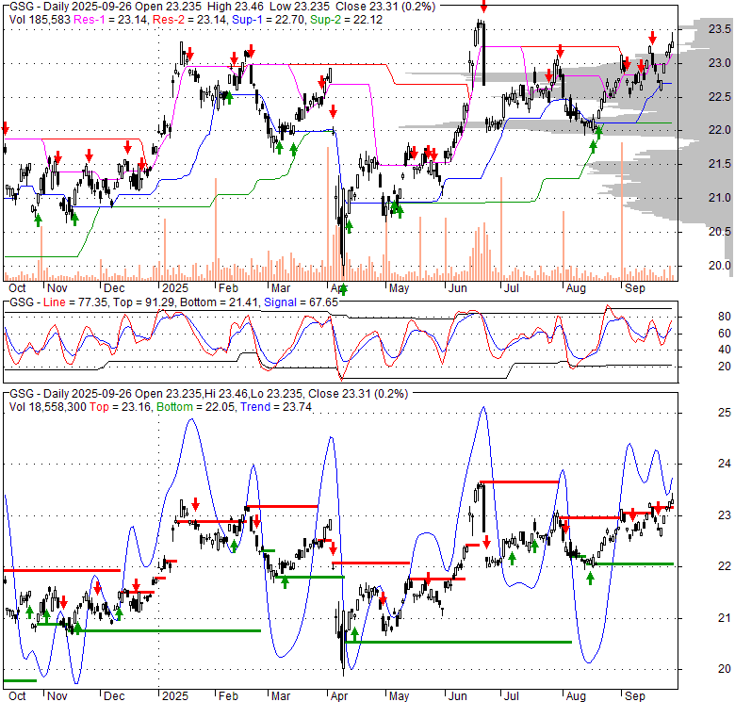The image size is (735, 702).
Task: Click the Signal = 67.65 oscillator label
Action: (301, 302)
